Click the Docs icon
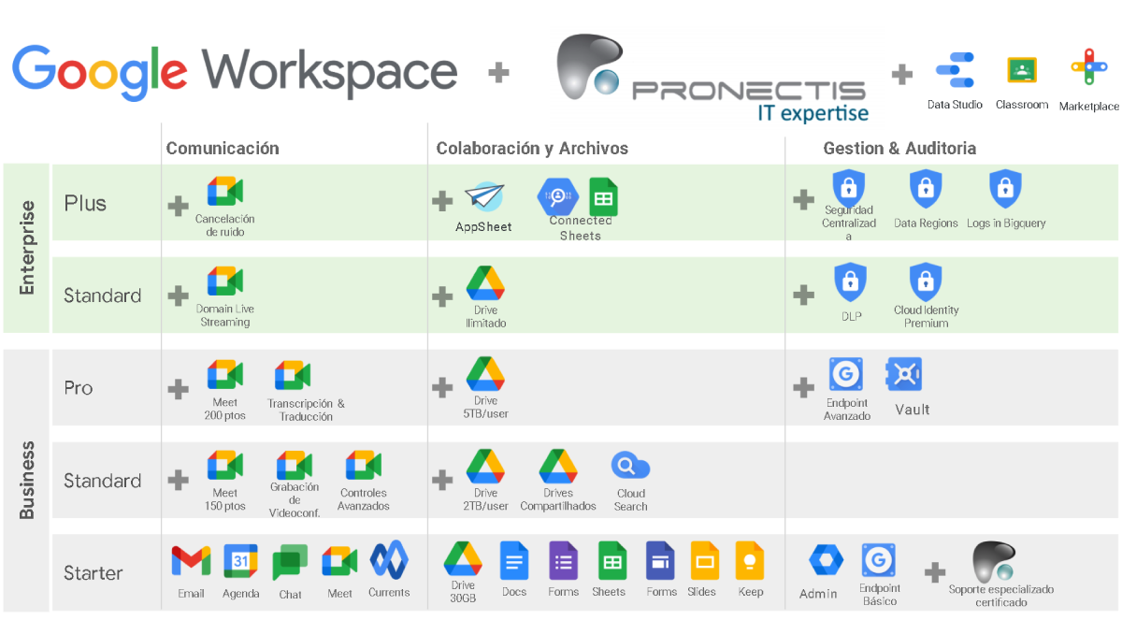The height and width of the screenshot is (620, 1122). point(514,560)
